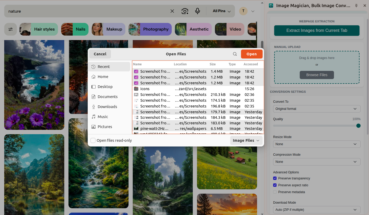This screenshot has height=215, width=369.
Task: Click the Image Magician extension logo
Action: pos(271,6)
